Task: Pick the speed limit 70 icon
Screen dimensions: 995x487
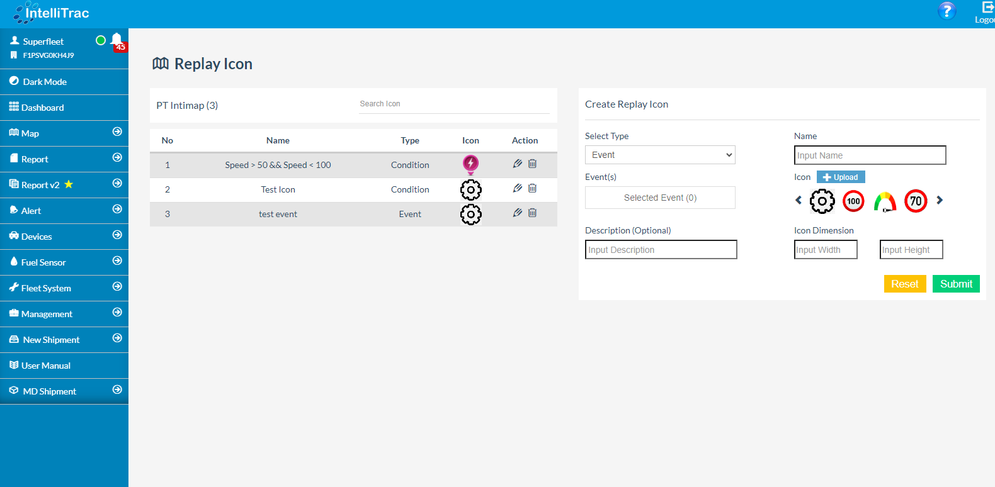Action: 916,201
